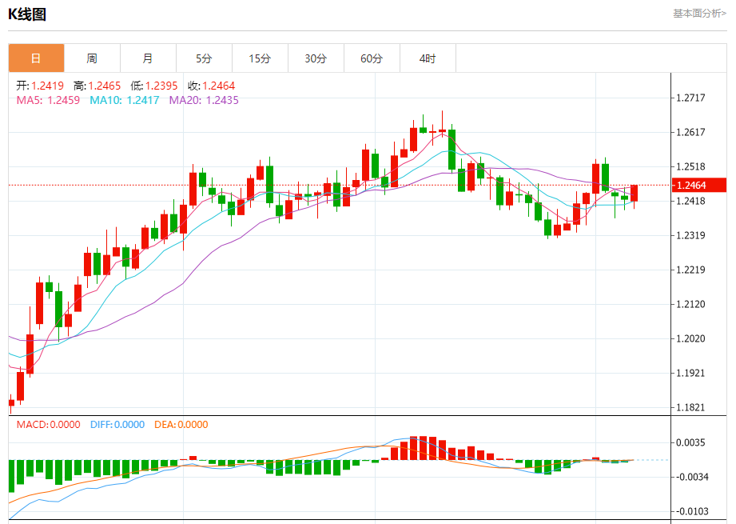736x524 pixels.
Task: Click the 1.2617 price axis label
Action: click(x=690, y=132)
